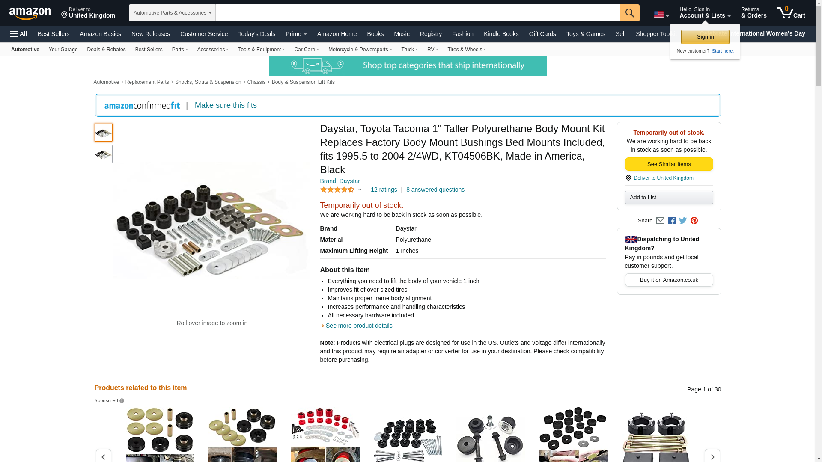The height and width of the screenshot is (462, 822).
Task: Select the second product thumbnail image
Action: (x=104, y=154)
